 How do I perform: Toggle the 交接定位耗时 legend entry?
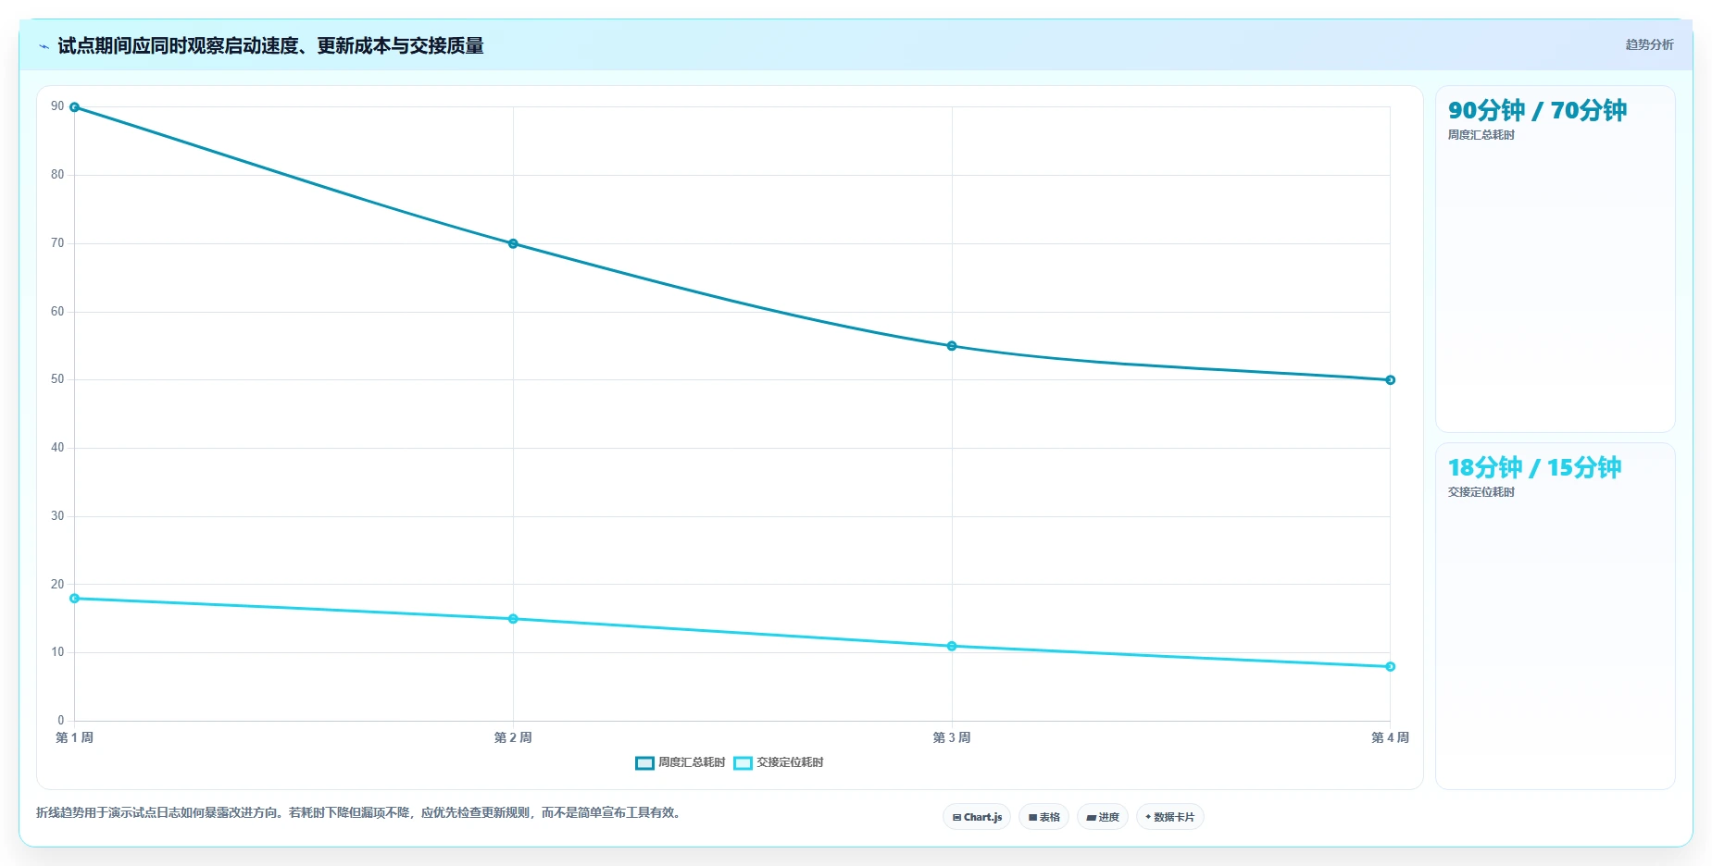(779, 762)
